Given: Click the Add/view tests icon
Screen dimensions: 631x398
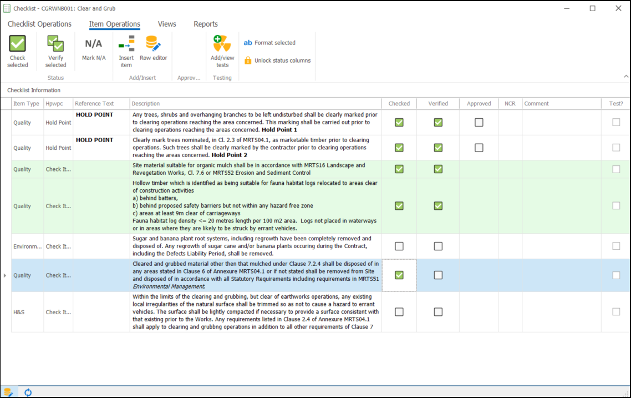Looking at the screenshot, I should 222,50.
